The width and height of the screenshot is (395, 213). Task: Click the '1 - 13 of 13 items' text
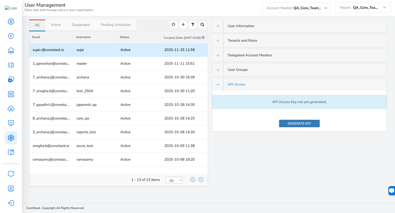pos(146,180)
